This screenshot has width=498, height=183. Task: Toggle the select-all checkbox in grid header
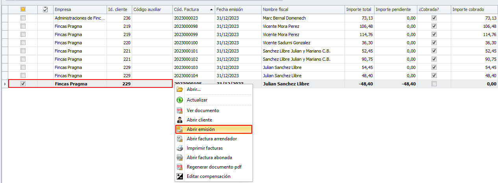pyautogui.click(x=23, y=9)
